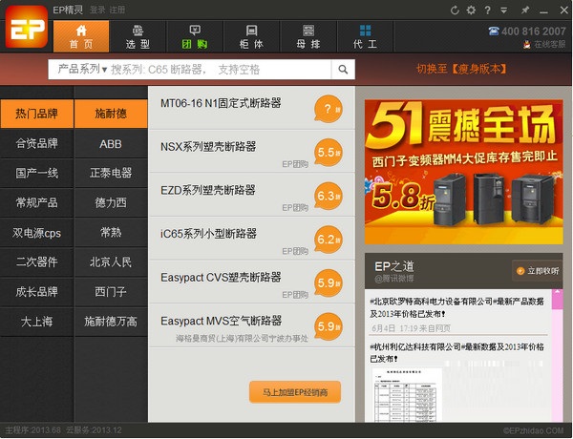Click the 6.3折 discount bubble
Screen dimensions: 573x439
tap(329, 196)
